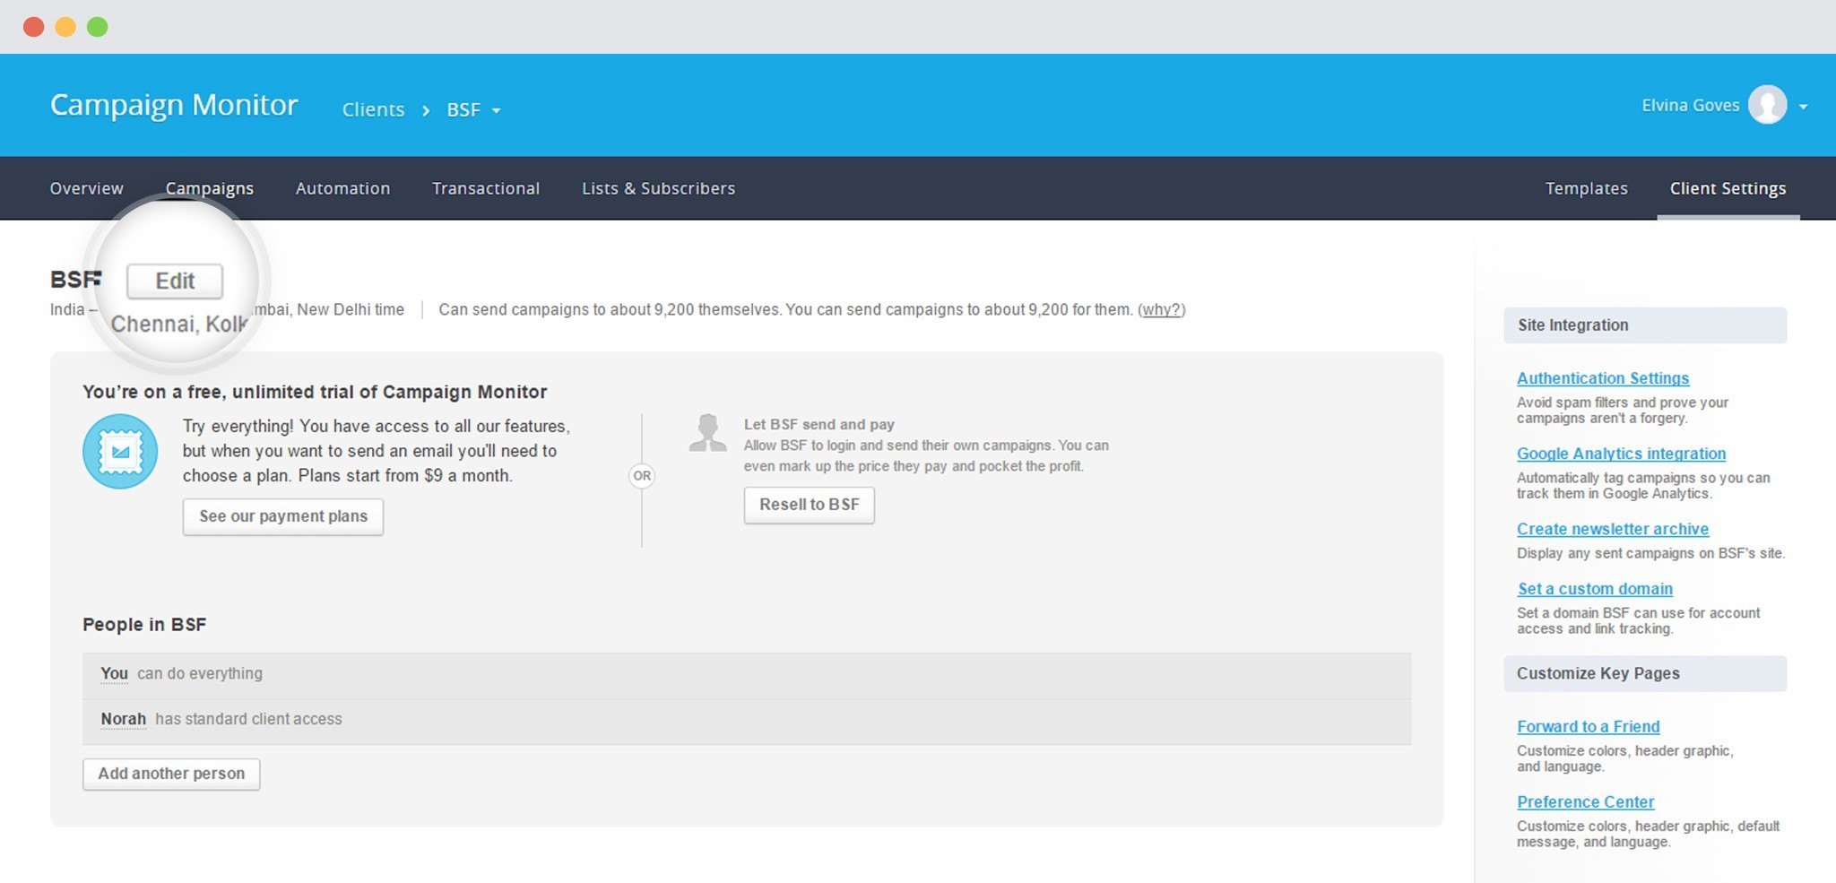Screen dimensions: 1836x883
Task: Switch to the Campaigns tab
Action: point(210,188)
